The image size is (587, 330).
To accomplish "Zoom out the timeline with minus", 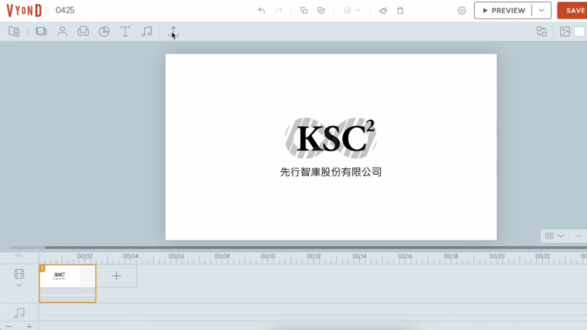I will (x=8, y=327).
